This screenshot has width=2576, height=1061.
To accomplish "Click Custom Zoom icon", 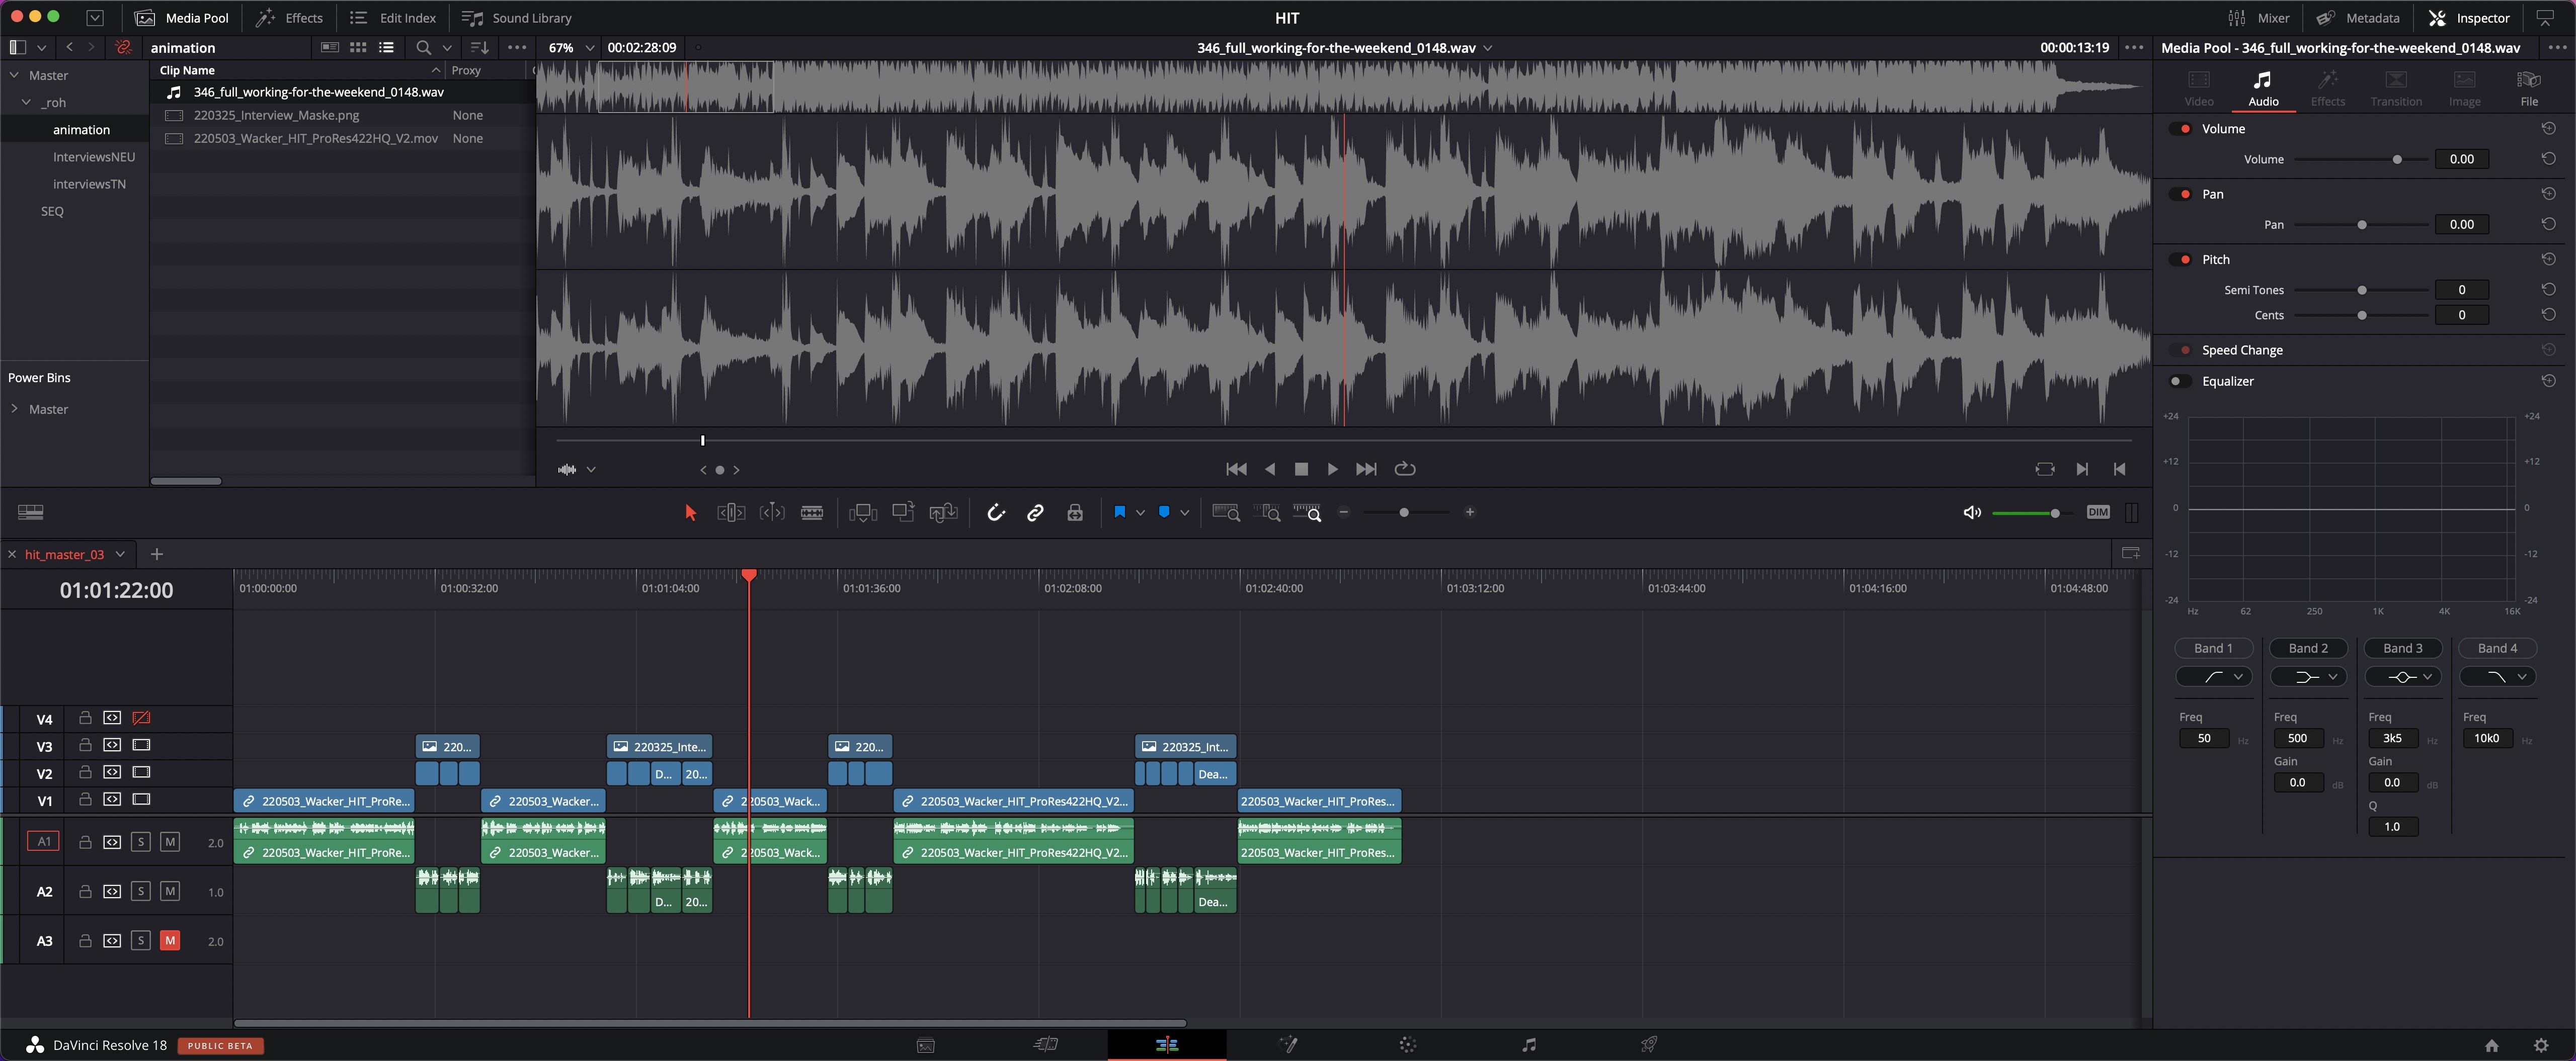I will [1307, 512].
